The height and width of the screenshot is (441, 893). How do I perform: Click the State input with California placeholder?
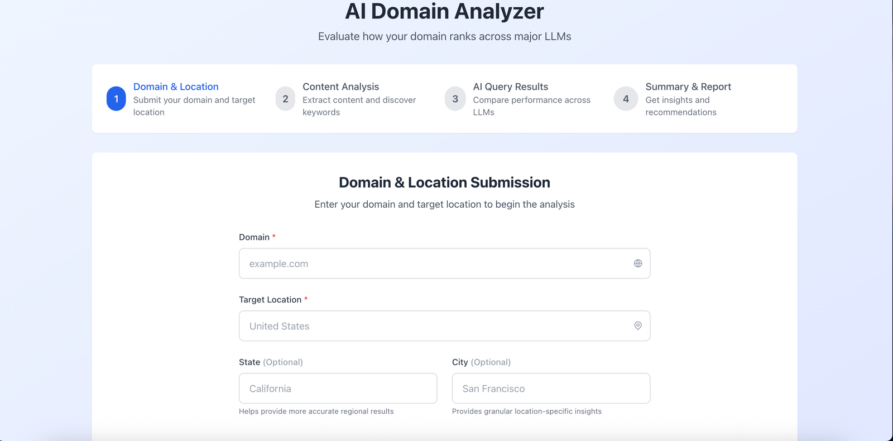pos(338,389)
